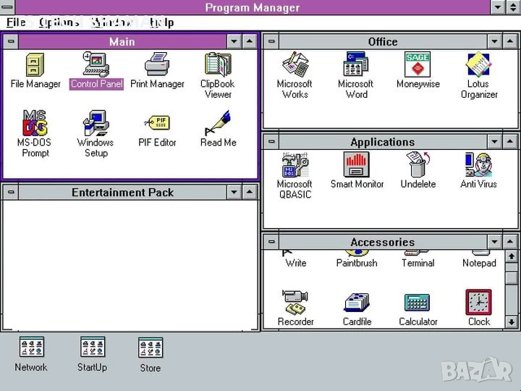The width and height of the screenshot is (521, 391).
Task: Launch Microsoft Word from Office group
Action: click(x=356, y=66)
